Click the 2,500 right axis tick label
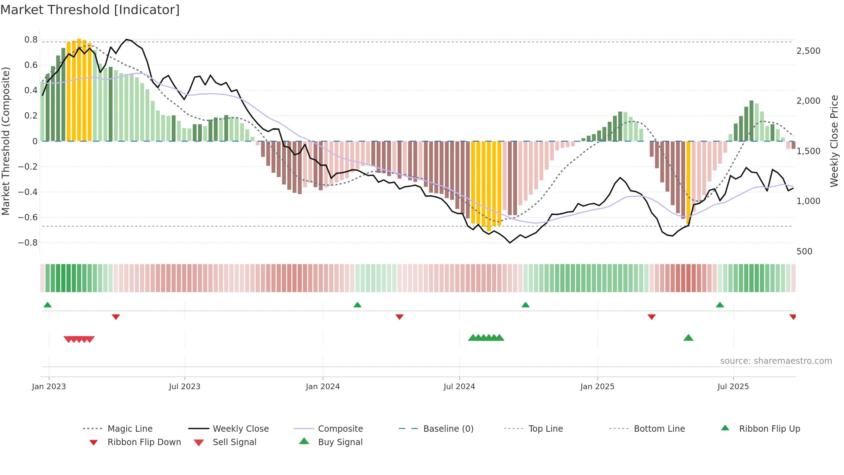Screen dimensions: 844x475 click(x=808, y=51)
